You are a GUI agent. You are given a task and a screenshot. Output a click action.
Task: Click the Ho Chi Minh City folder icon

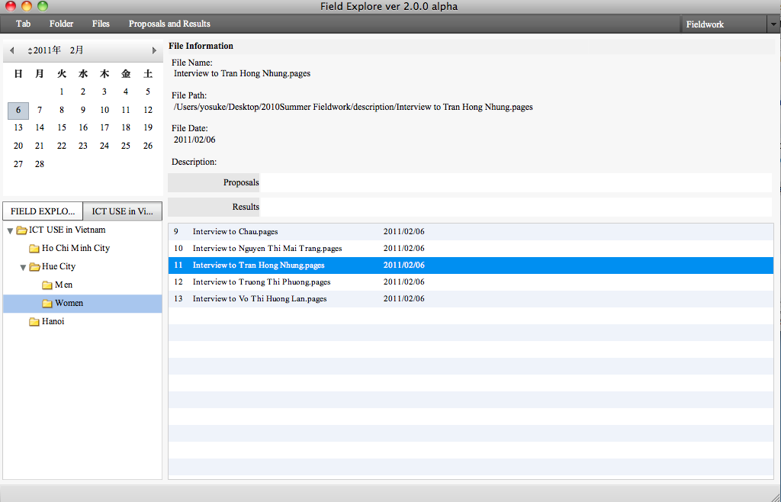coord(34,249)
